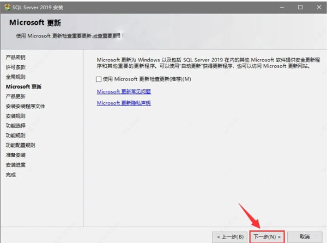The width and height of the screenshot is (327, 243).
Task: Select the 准备安装 step in sidebar
Action: click(16, 155)
